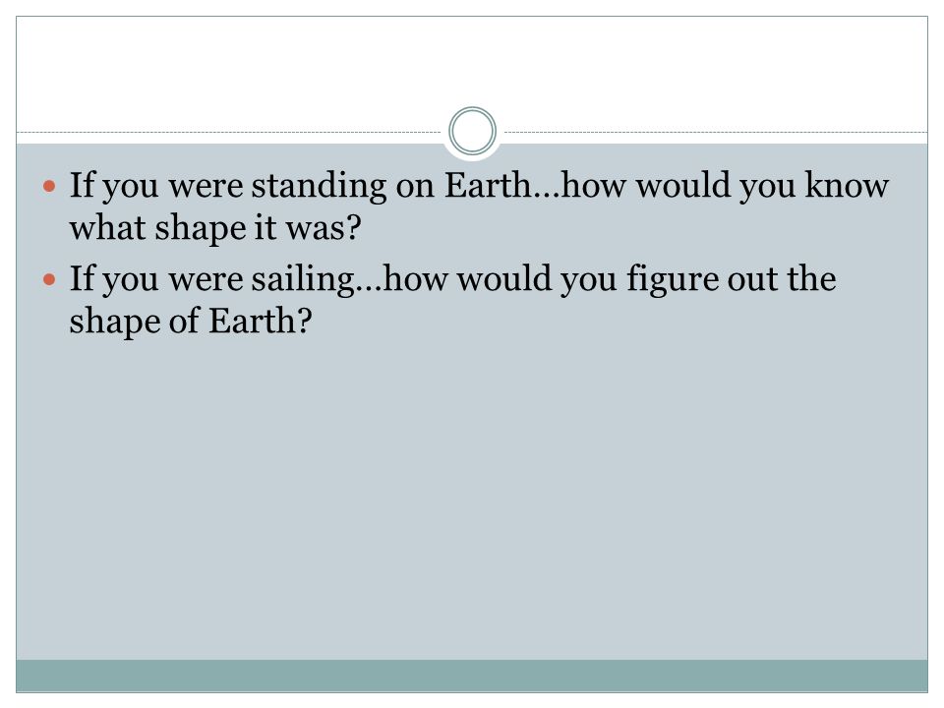Screen dimensions: 944x708
Task: Select the line starting 'If you were sailing'
Action: (452, 279)
